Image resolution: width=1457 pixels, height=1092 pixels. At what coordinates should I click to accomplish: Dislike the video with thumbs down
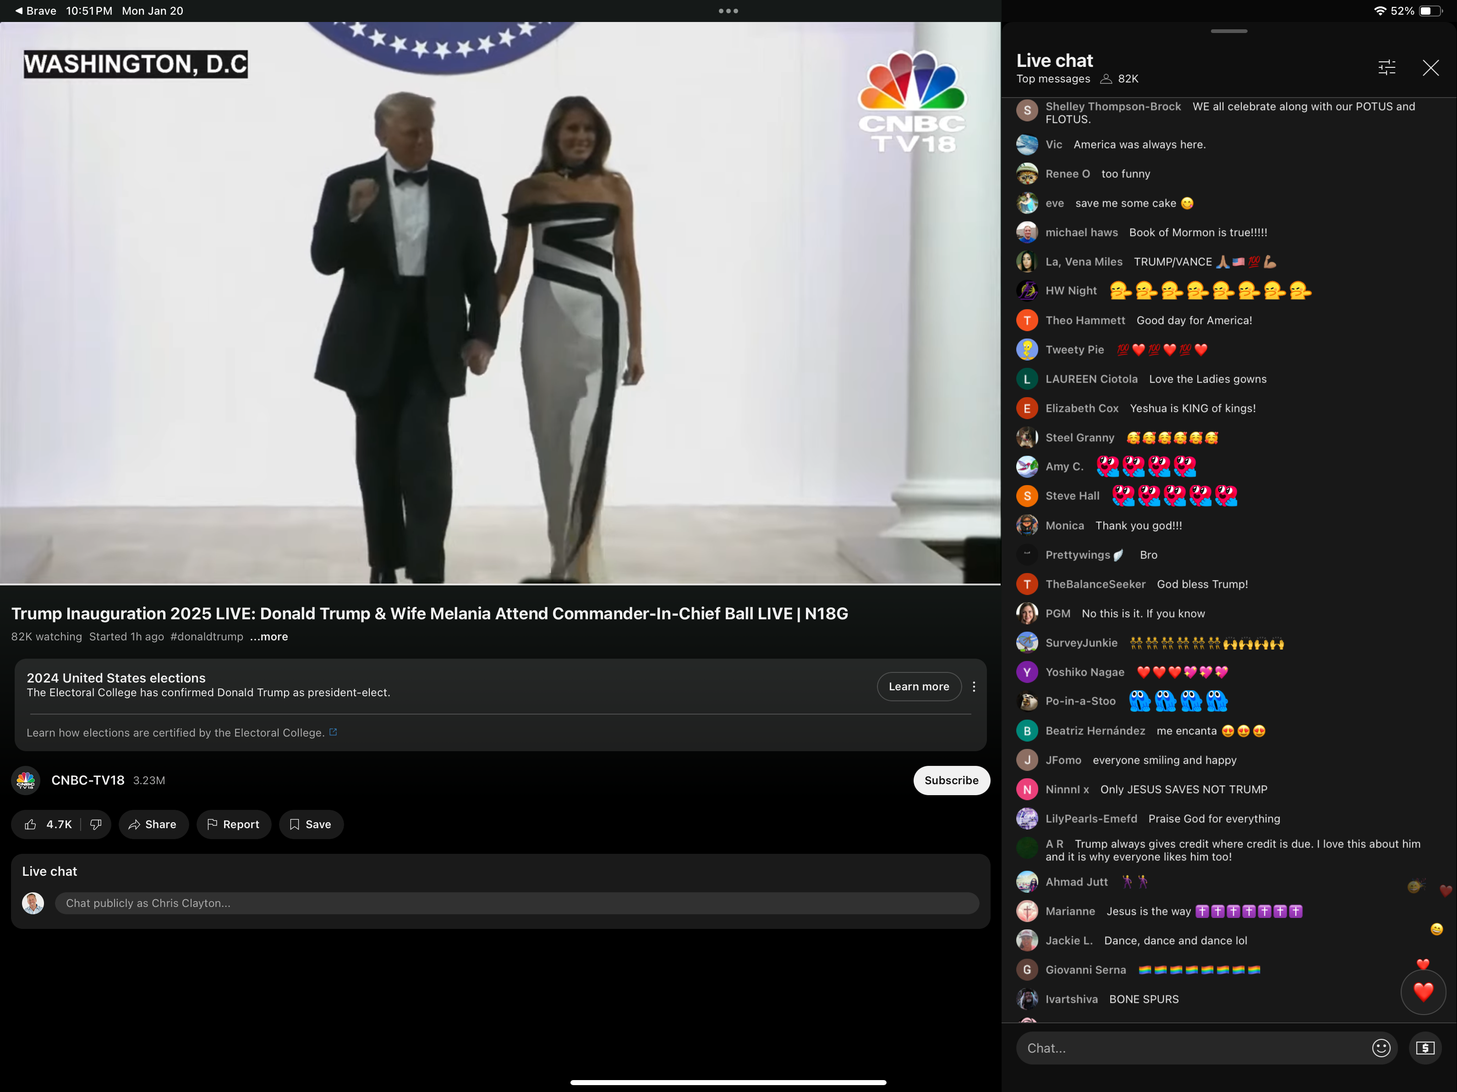[x=96, y=824]
